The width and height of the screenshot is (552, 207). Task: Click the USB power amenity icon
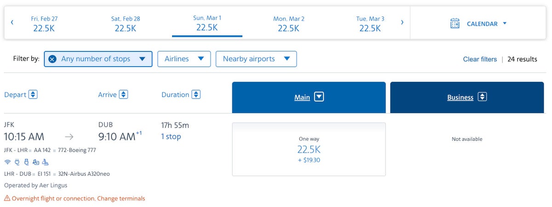pyautogui.click(x=26, y=162)
